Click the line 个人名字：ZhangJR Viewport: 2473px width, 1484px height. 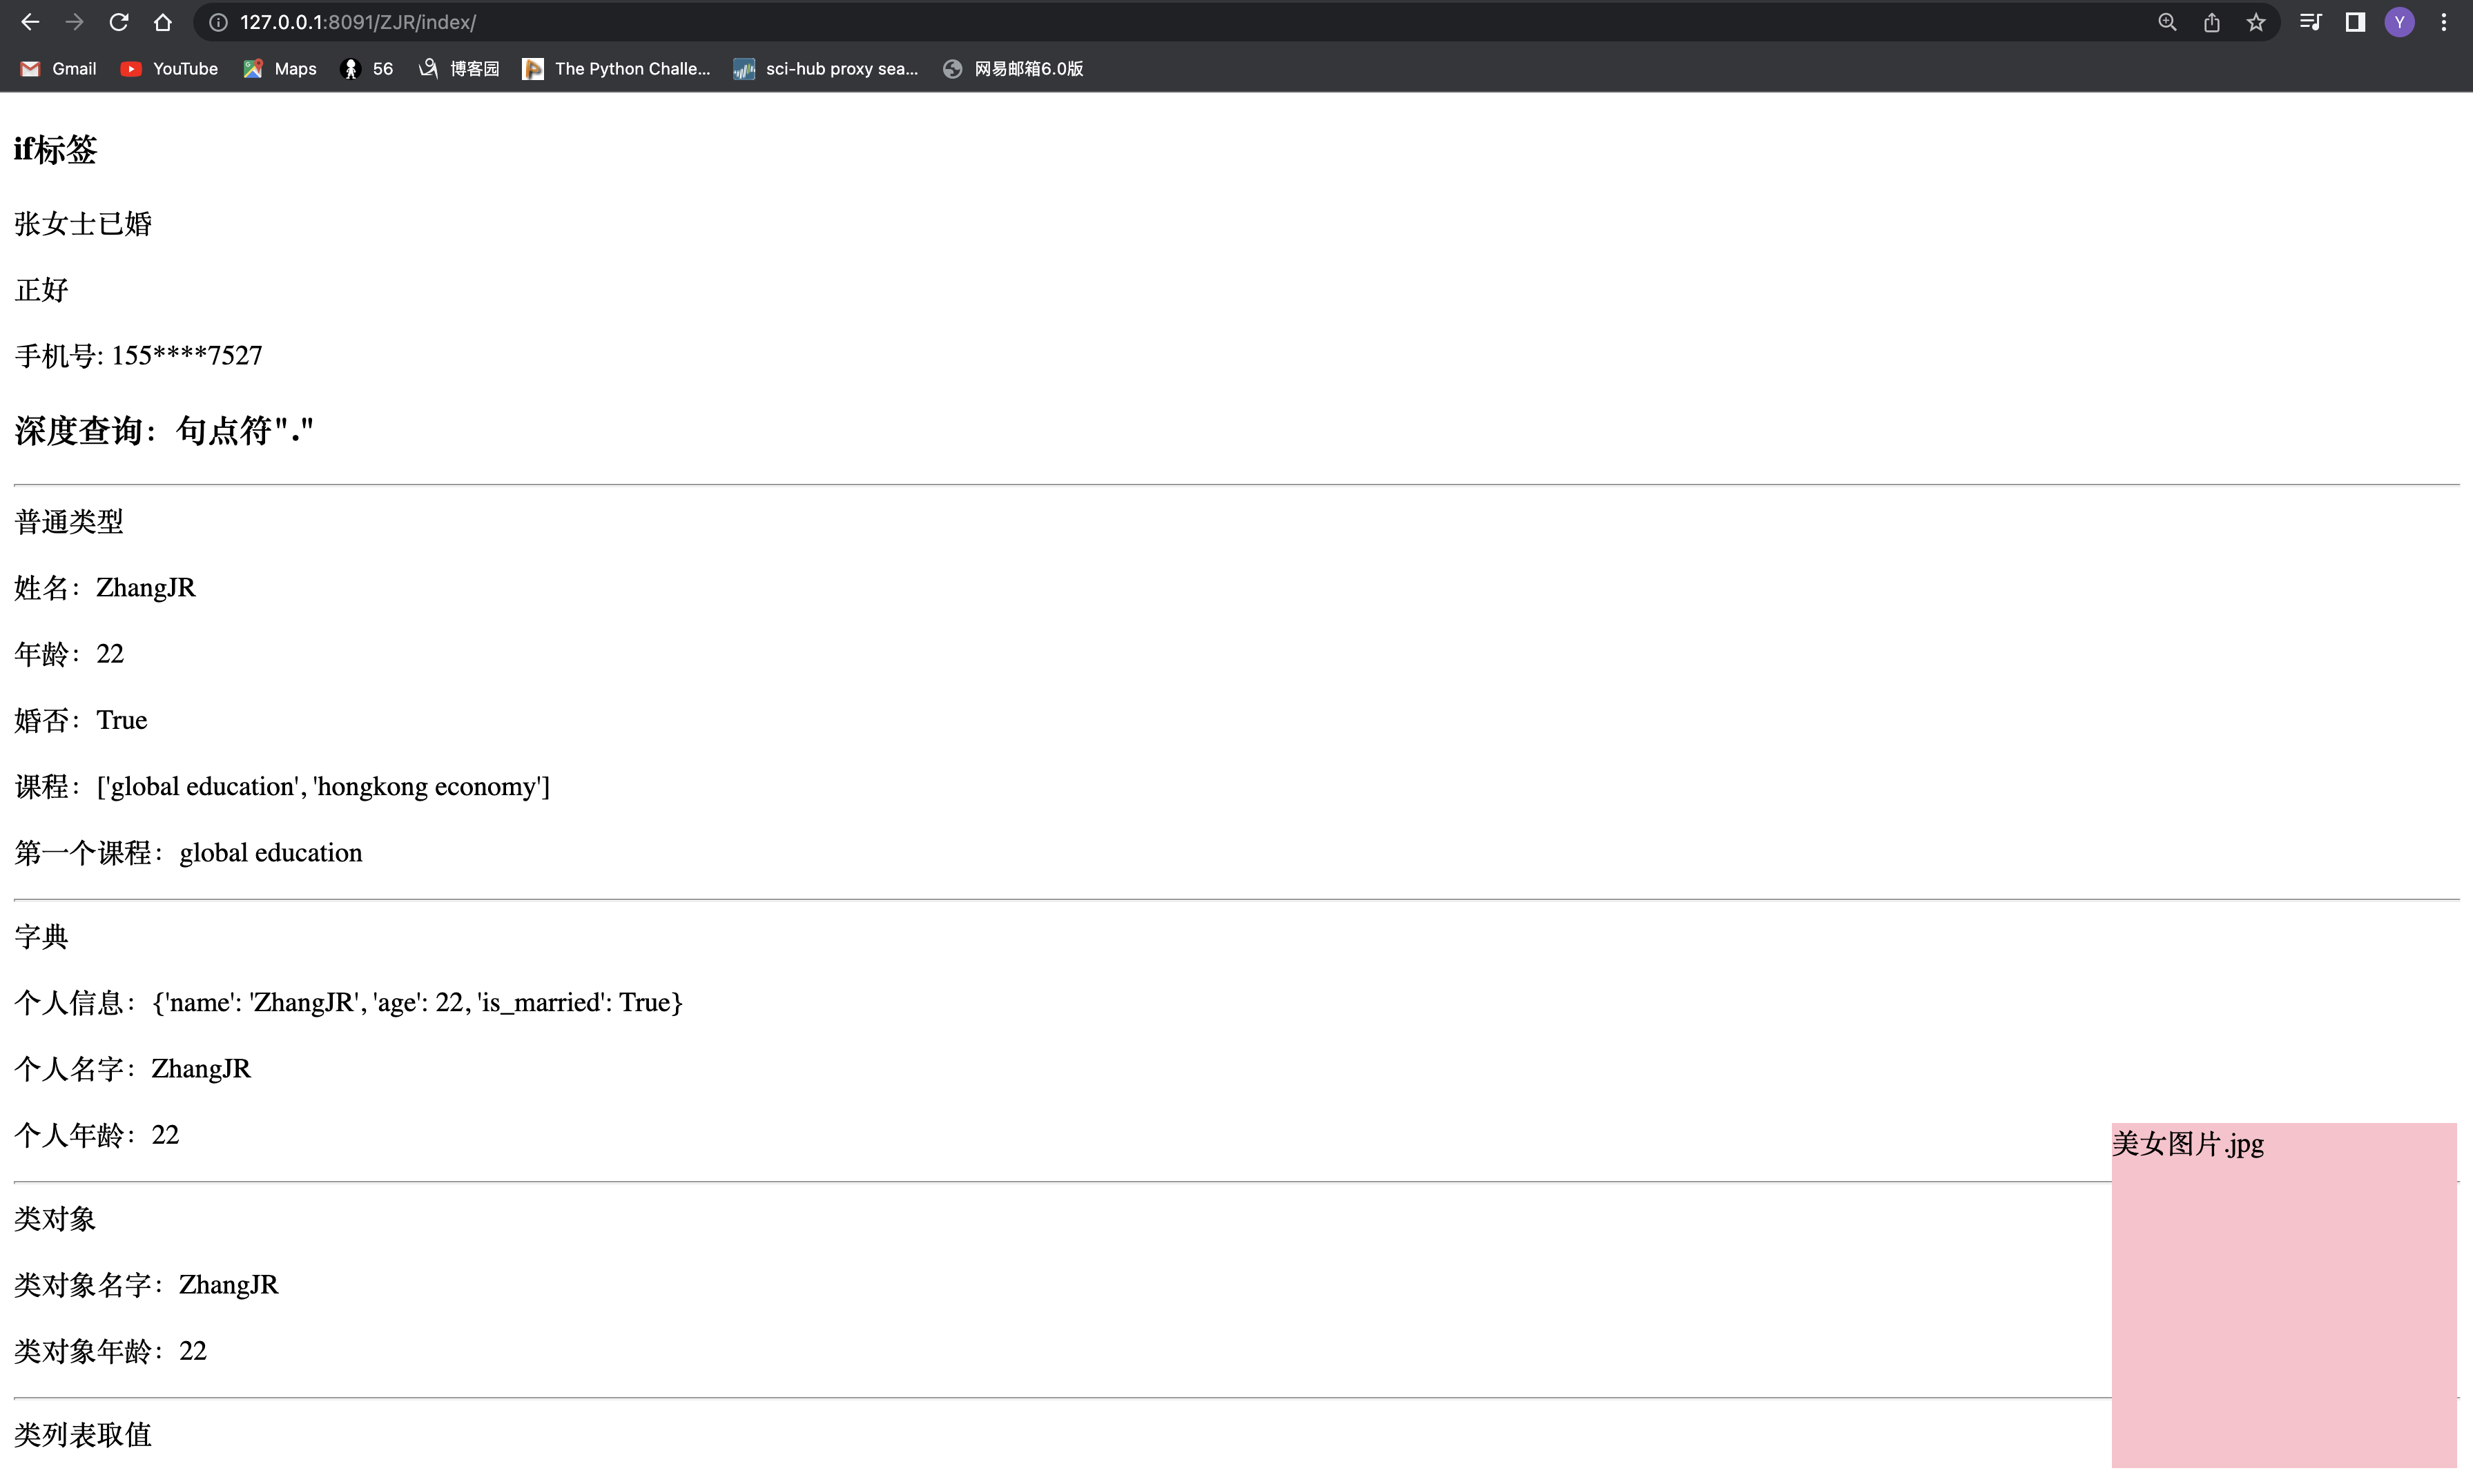[x=133, y=1069]
